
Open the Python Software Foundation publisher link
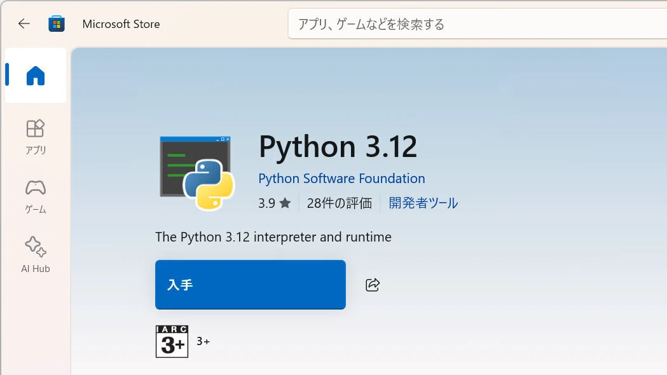tap(341, 179)
